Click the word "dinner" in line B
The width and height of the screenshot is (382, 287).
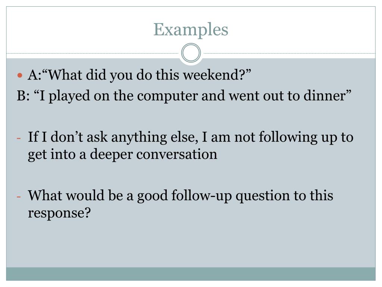pos(325,96)
